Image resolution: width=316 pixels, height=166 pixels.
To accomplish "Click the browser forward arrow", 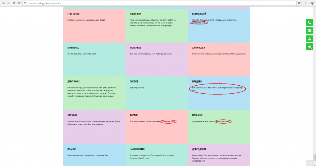I will point(8,3).
